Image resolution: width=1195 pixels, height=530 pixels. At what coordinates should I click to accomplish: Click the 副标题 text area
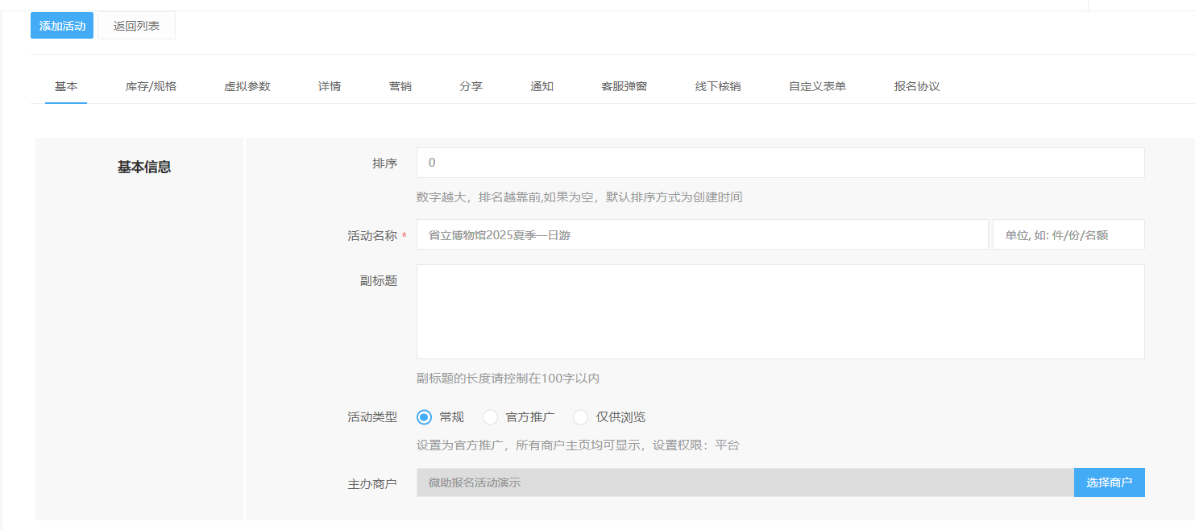pyautogui.click(x=779, y=311)
